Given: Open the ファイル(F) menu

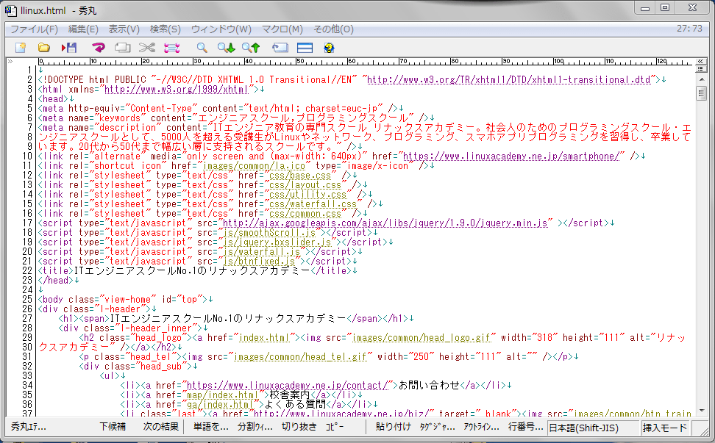Looking at the screenshot, I should (x=34, y=29).
